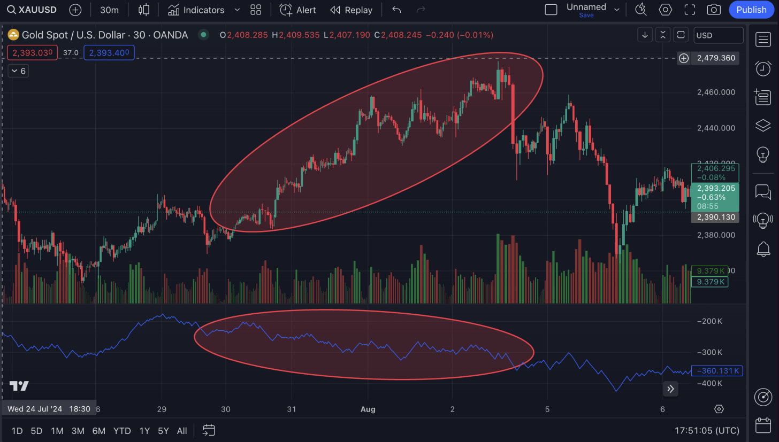Expand the indicator favorites dropdown arrow

click(237, 10)
